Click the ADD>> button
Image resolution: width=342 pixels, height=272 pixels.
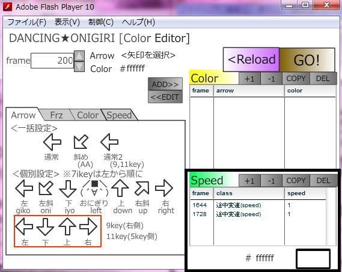pyautogui.click(x=165, y=84)
